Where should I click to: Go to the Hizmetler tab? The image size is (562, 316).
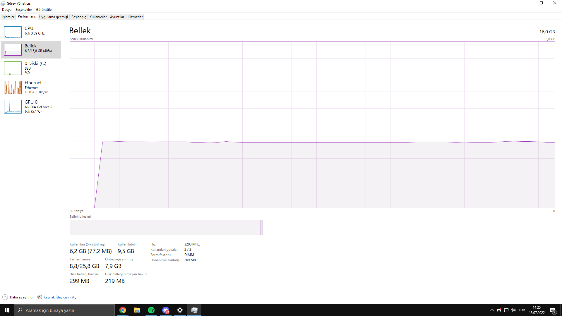point(135,17)
